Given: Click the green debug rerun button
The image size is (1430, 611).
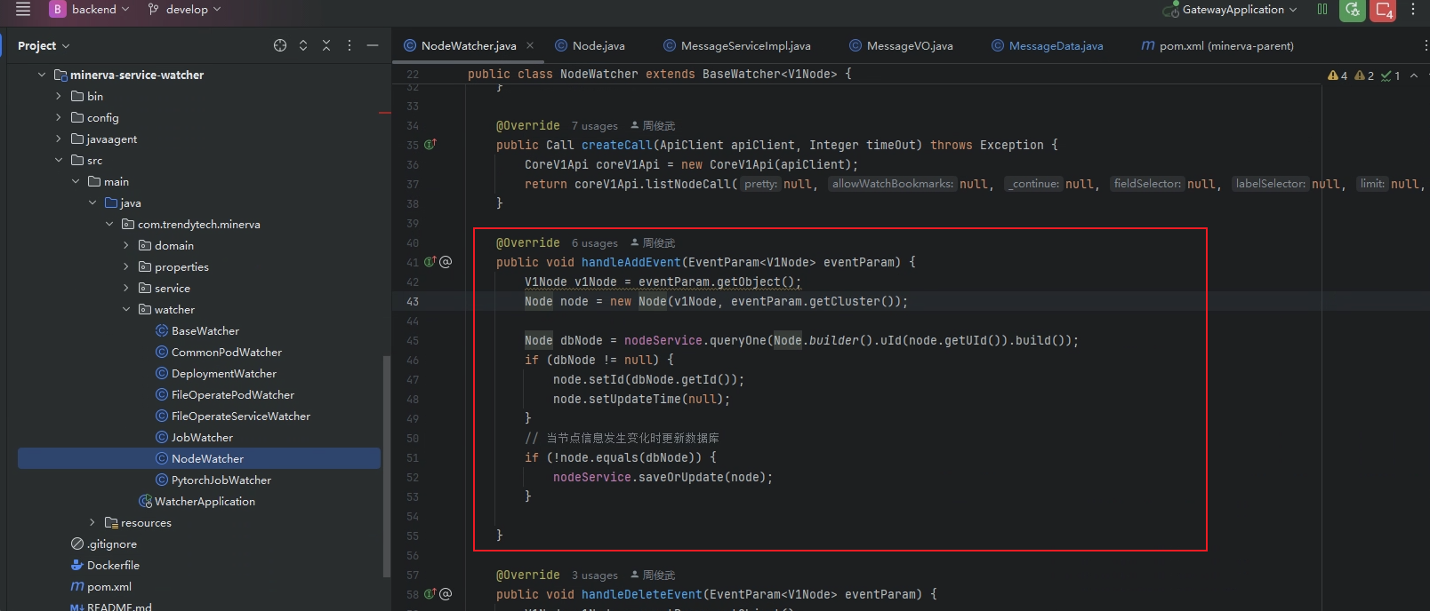Looking at the screenshot, I should pyautogui.click(x=1352, y=10).
